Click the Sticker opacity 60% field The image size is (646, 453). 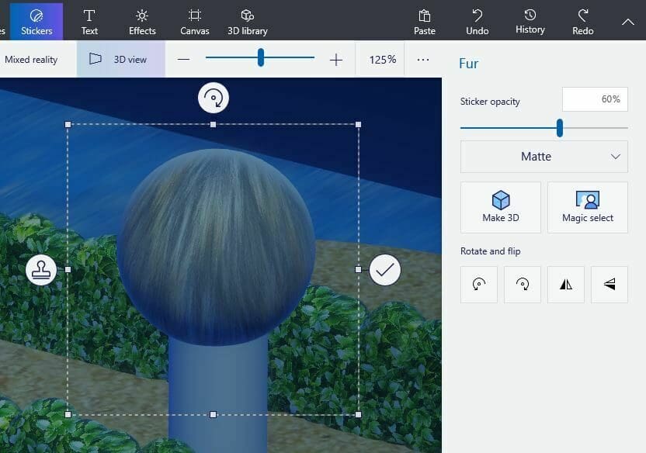(x=595, y=99)
